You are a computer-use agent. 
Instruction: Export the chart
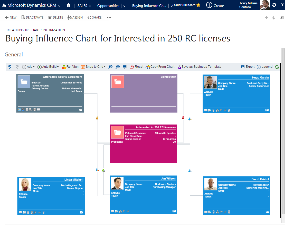(248, 67)
